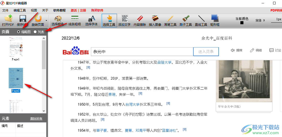Select the 矩形框 rectangle tool
Viewport: 282px width, 137px height.
215,20
